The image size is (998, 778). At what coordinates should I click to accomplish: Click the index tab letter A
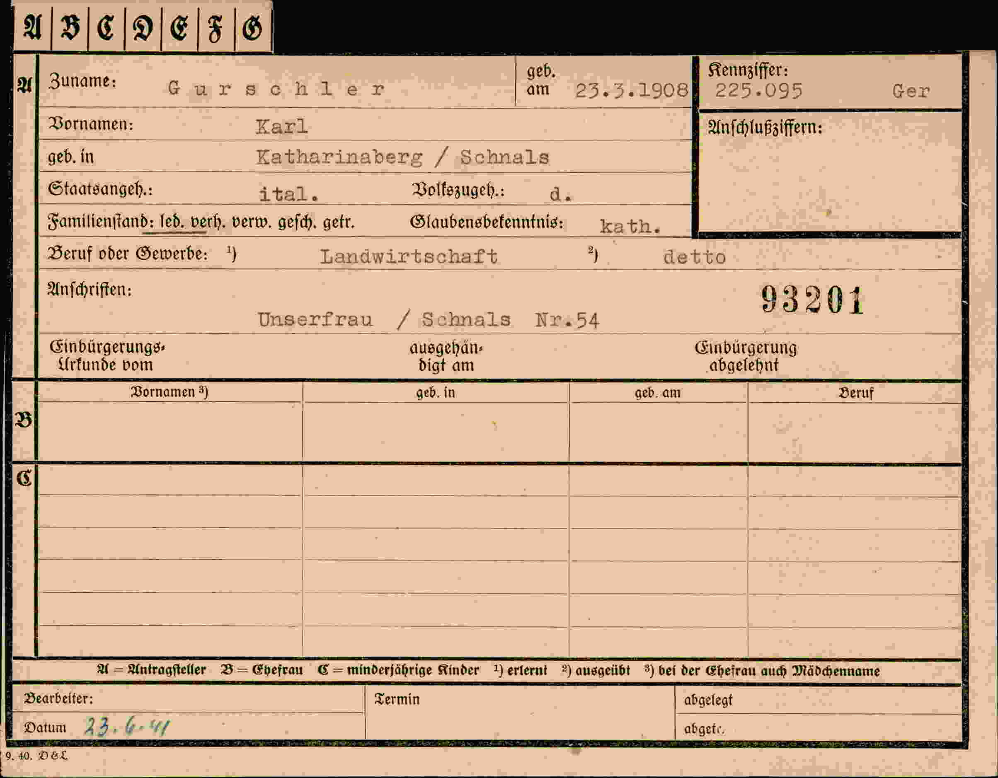[32, 27]
